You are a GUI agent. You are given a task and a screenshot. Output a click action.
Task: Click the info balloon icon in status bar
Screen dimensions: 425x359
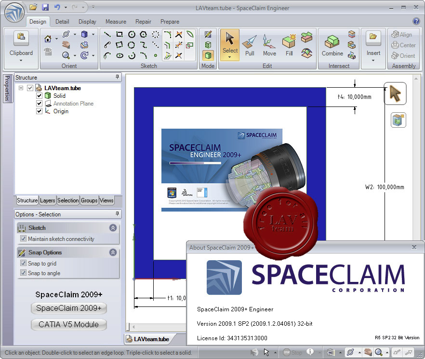(x=310, y=352)
